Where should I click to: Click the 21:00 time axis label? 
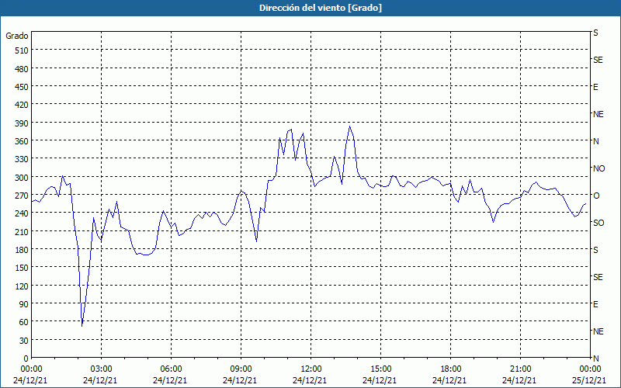[520, 369]
